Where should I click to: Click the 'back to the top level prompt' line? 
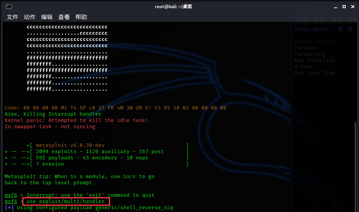point(48,183)
